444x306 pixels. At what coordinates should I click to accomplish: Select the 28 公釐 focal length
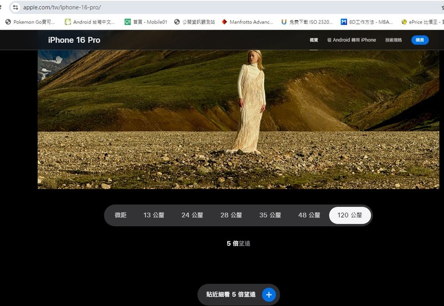pyautogui.click(x=231, y=215)
